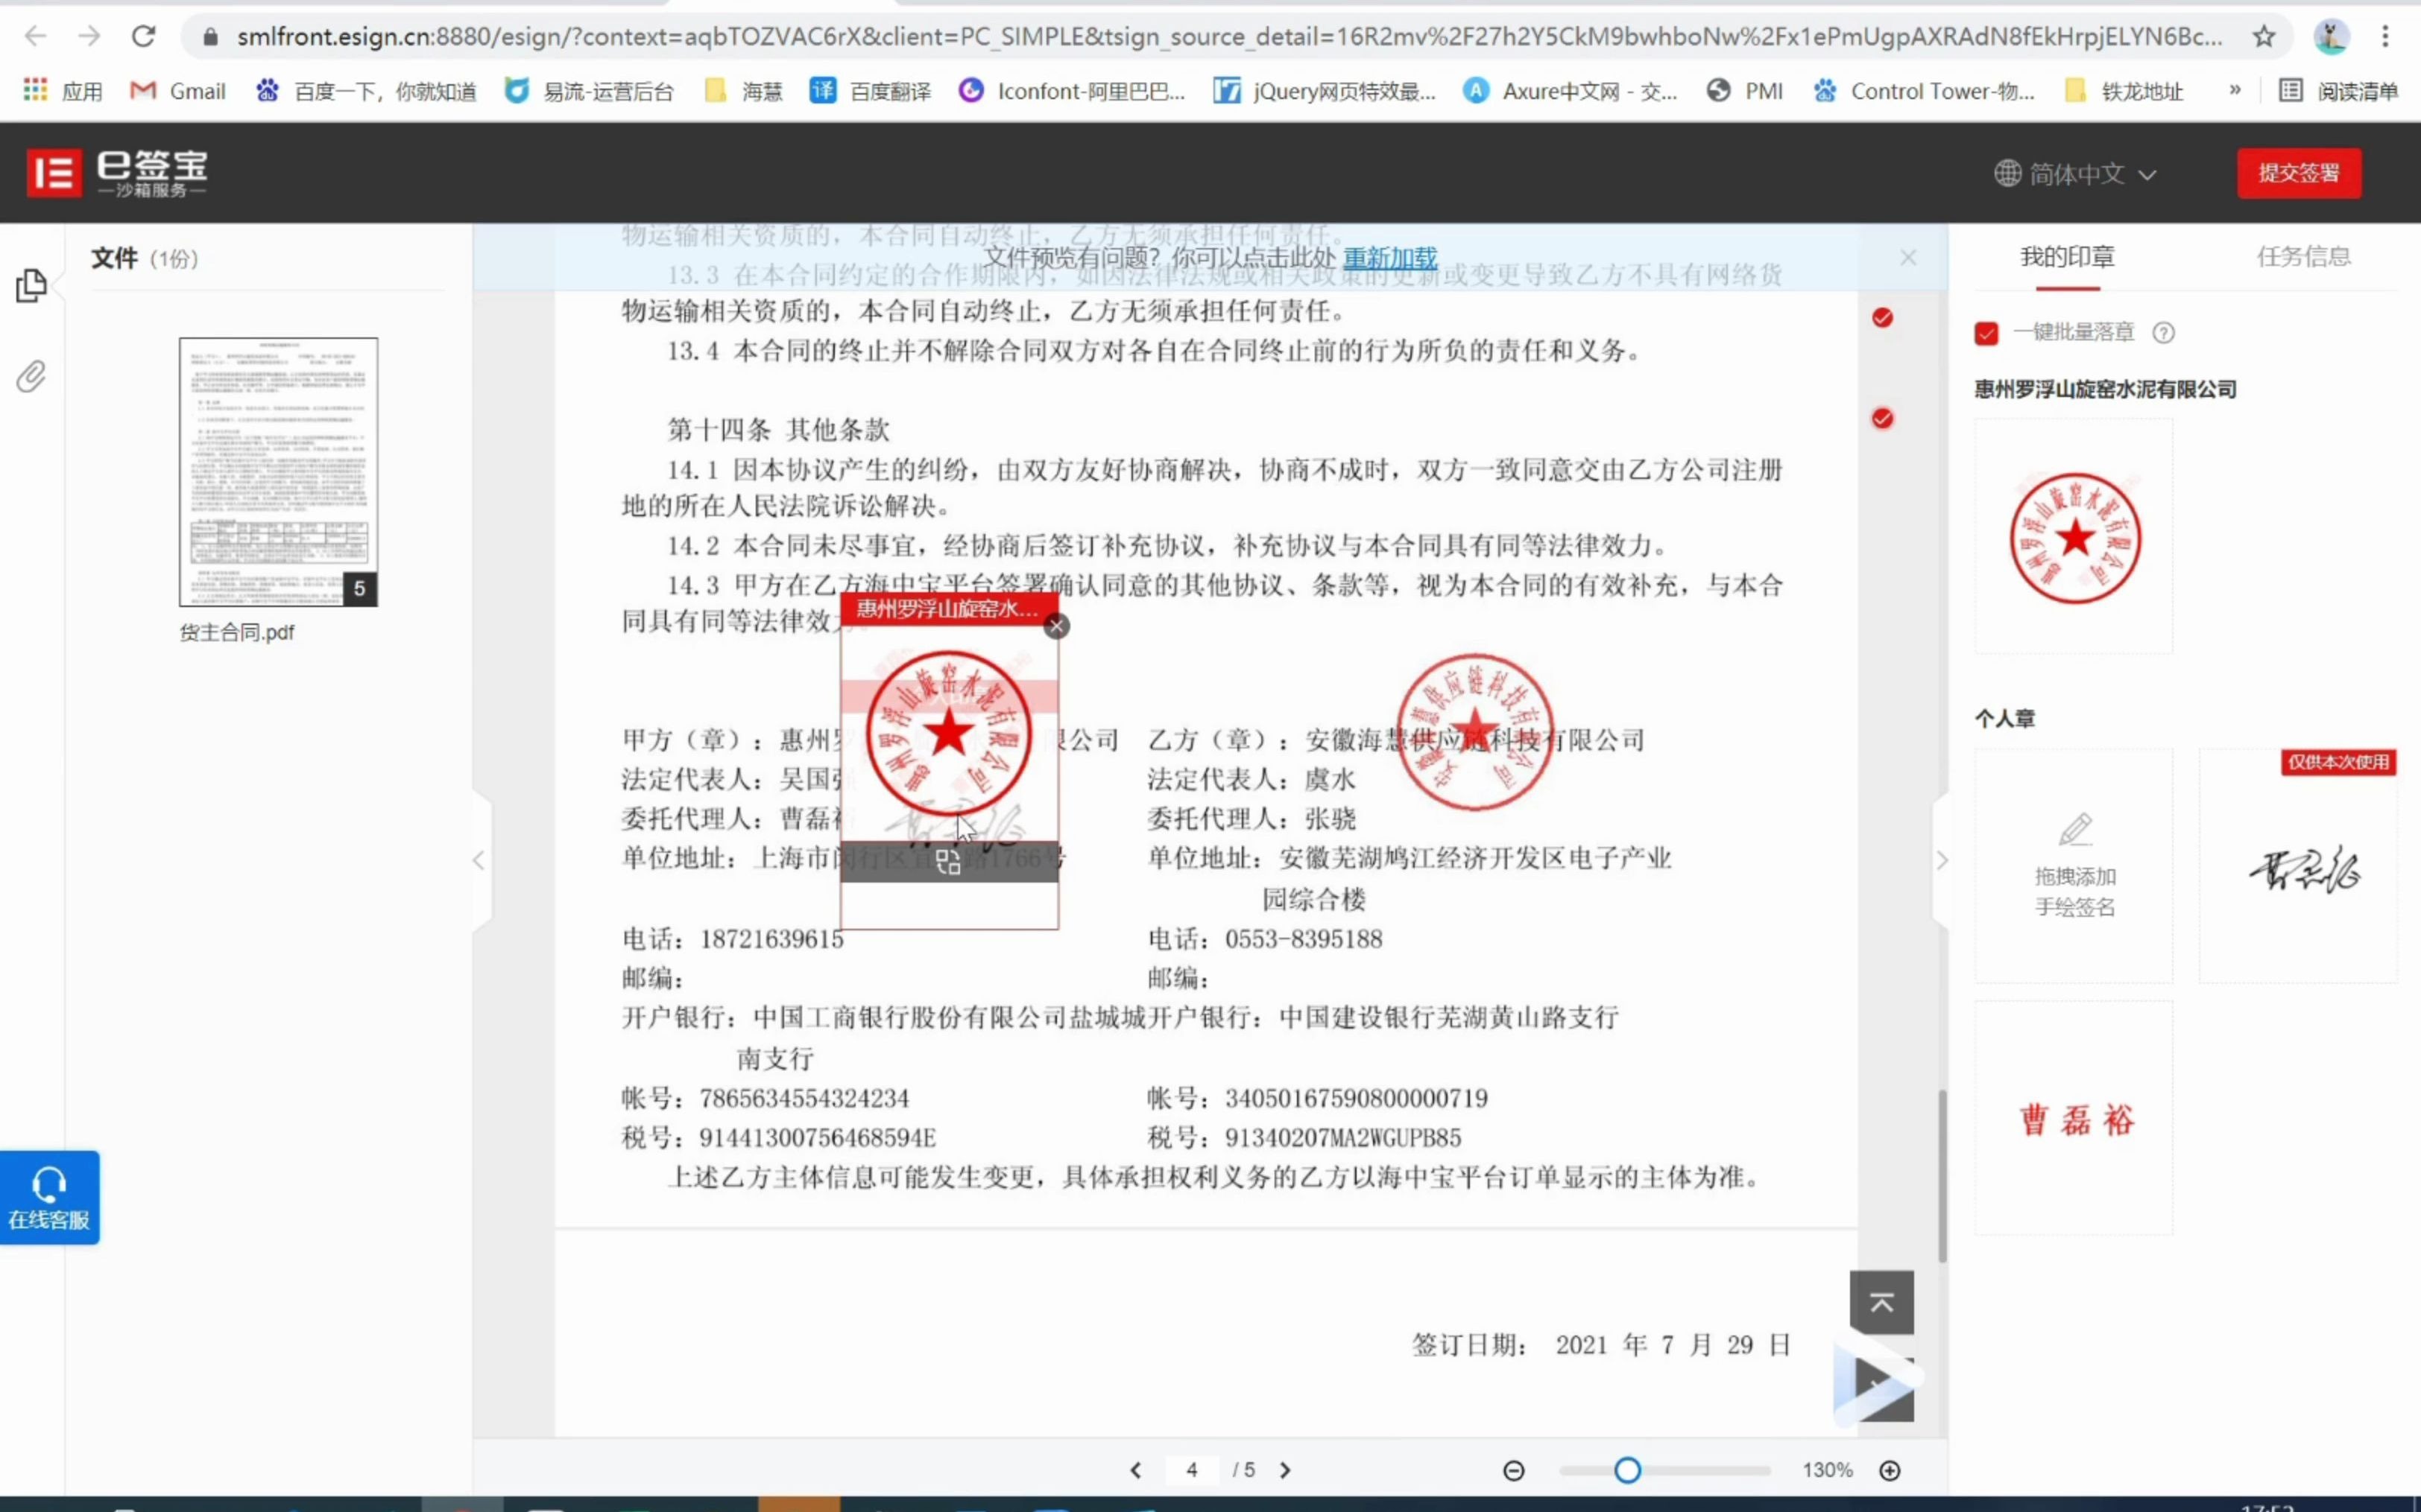2421x1512 pixels.
Task: Select the 货主合同.pdf thumbnail
Action: pos(278,472)
